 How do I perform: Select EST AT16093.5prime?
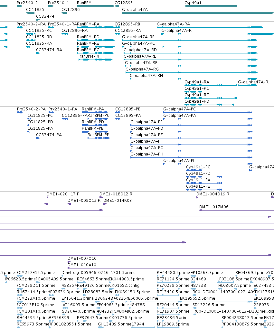[x=79, y=305]
